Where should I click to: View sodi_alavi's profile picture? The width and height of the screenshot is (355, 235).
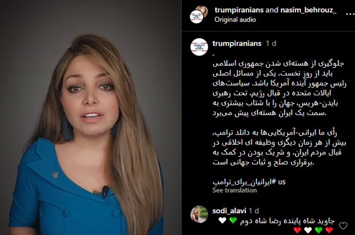pyautogui.click(x=199, y=214)
